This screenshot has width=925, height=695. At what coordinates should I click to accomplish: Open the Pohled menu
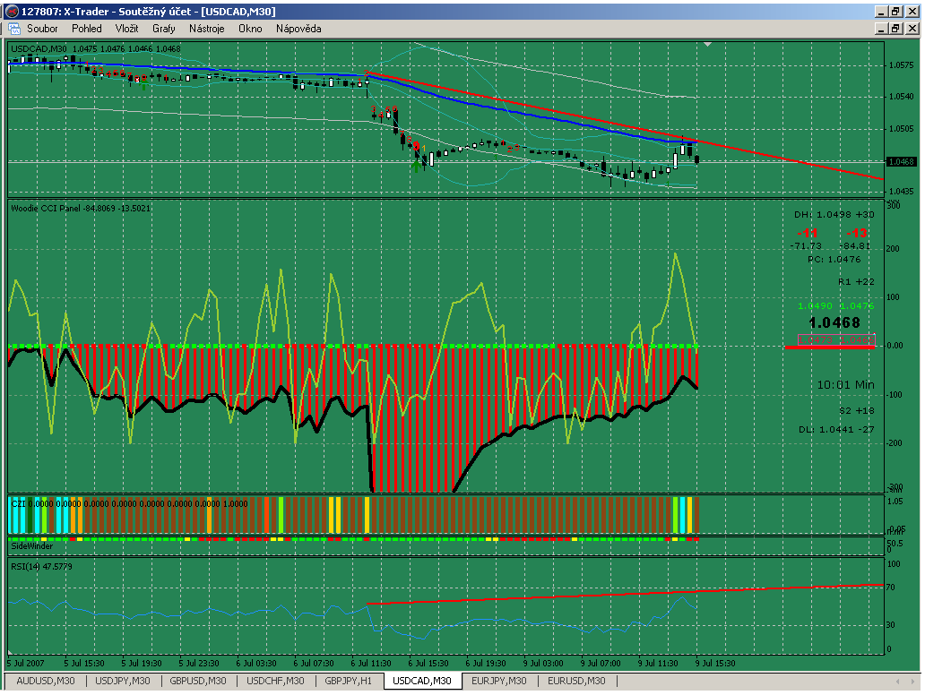click(87, 29)
